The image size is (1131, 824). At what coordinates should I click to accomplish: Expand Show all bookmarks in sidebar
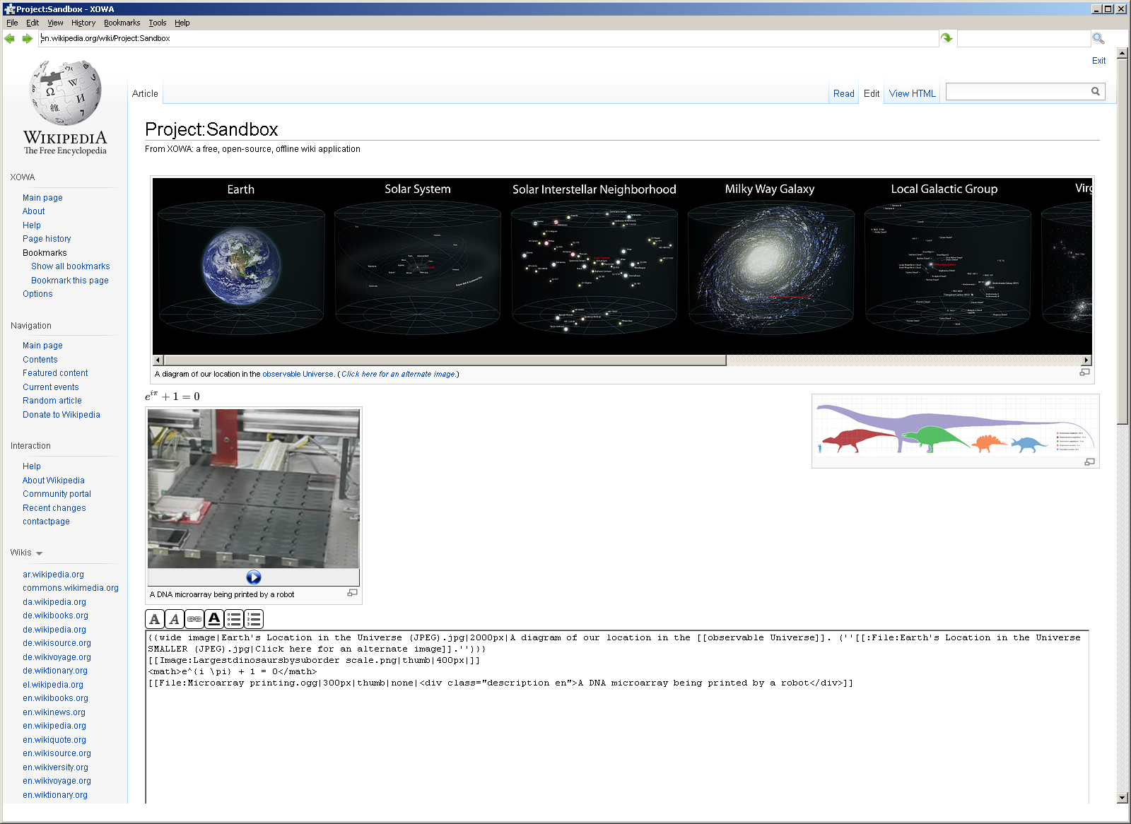(x=70, y=266)
